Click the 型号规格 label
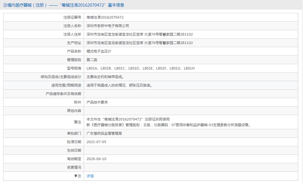 click(x=74, y=68)
